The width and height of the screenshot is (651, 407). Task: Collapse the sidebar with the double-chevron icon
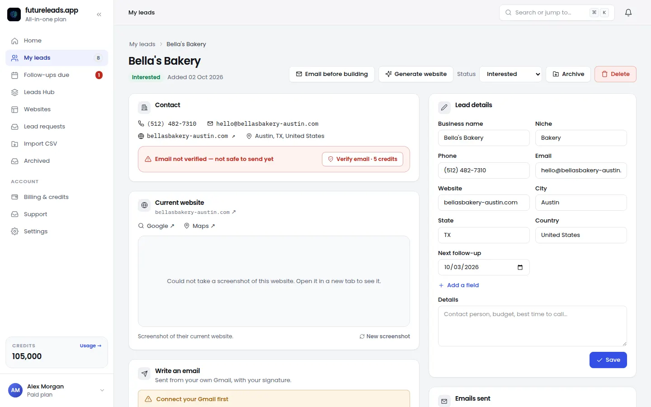click(x=99, y=14)
